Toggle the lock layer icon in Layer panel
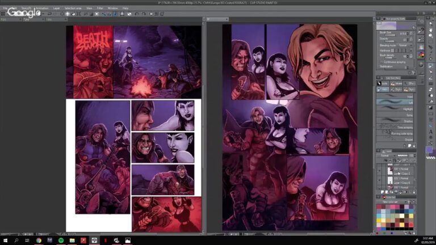 (395, 160)
